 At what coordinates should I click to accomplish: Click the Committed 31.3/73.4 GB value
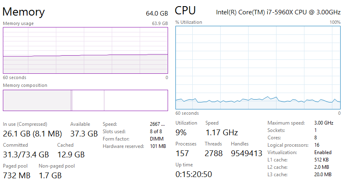point(25,154)
